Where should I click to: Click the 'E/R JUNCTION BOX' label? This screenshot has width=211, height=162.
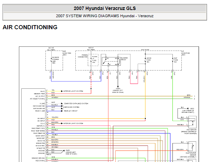[67, 53]
